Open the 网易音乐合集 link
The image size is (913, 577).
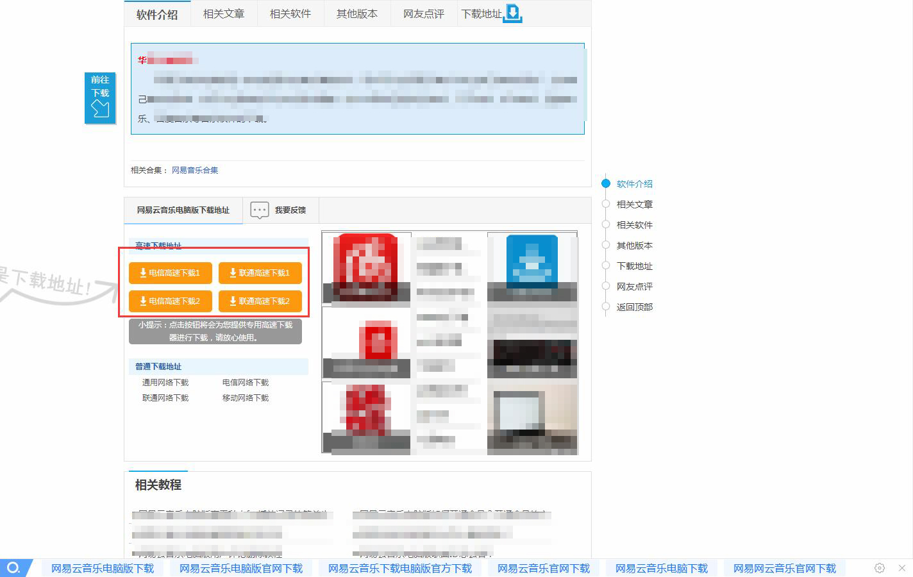195,171
